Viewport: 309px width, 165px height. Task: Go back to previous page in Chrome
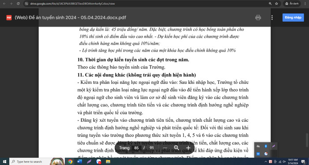[4, 4]
